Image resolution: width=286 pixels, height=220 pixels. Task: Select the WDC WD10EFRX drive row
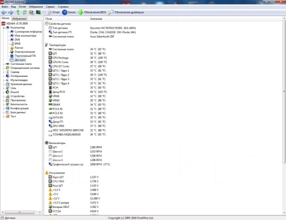[x=77, y=130]
